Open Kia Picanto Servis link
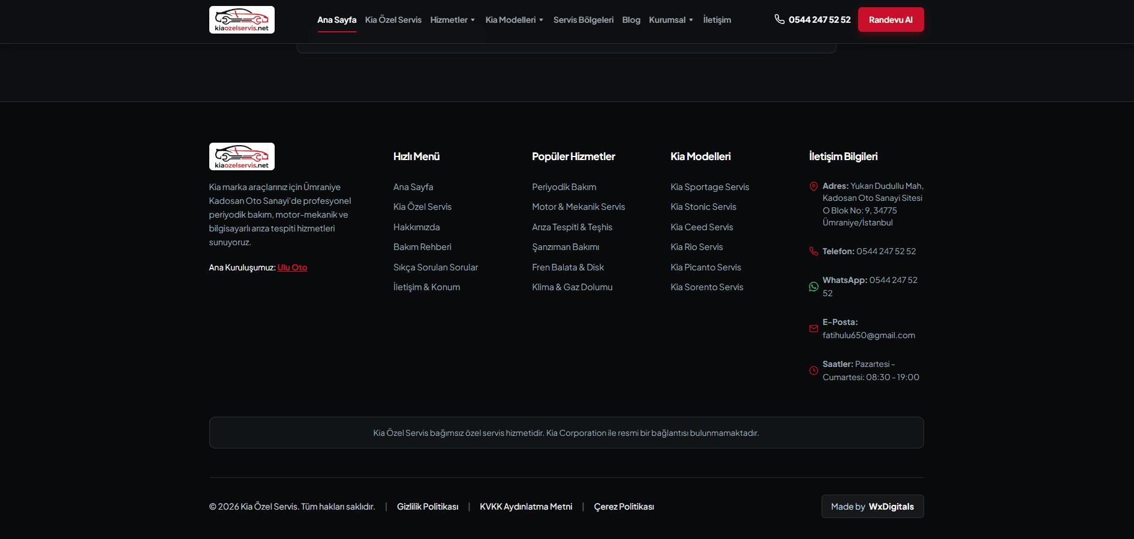Image resolution: width=1134 pixels, height=539 pixels. pos(706,267)
